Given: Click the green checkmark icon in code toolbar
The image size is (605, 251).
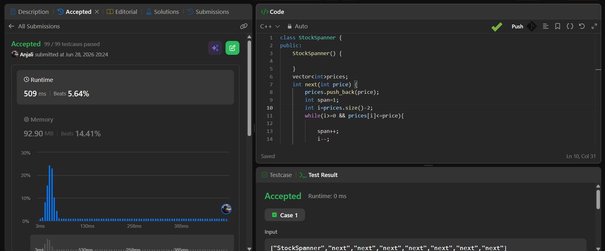Looking at the screenshot, I should (x=497, y=27).
